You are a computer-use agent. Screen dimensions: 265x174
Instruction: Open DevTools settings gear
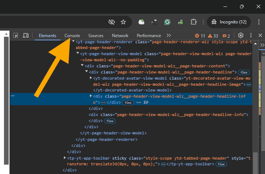(x=241, y=35)
